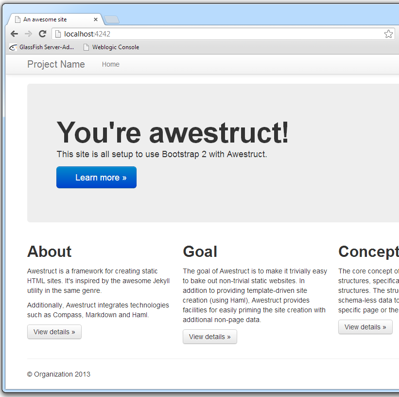This screenshot has height=397, width=399.
Task: View details under Goal section
Action: 210,337
